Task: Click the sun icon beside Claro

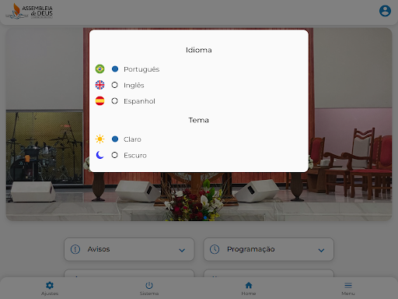Action: (x=99, y=139)
